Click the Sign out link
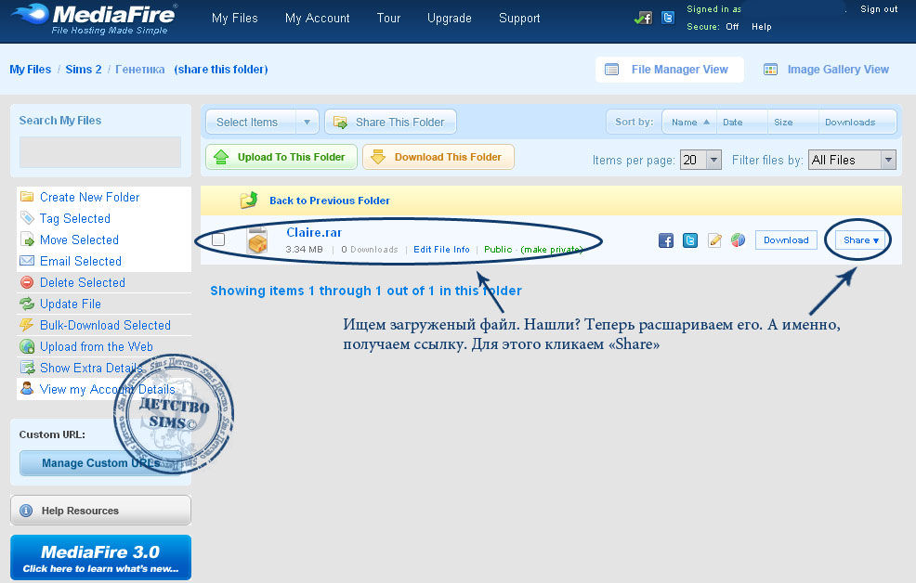Screen dimensions: 916x583 click(x=879, y=9)
